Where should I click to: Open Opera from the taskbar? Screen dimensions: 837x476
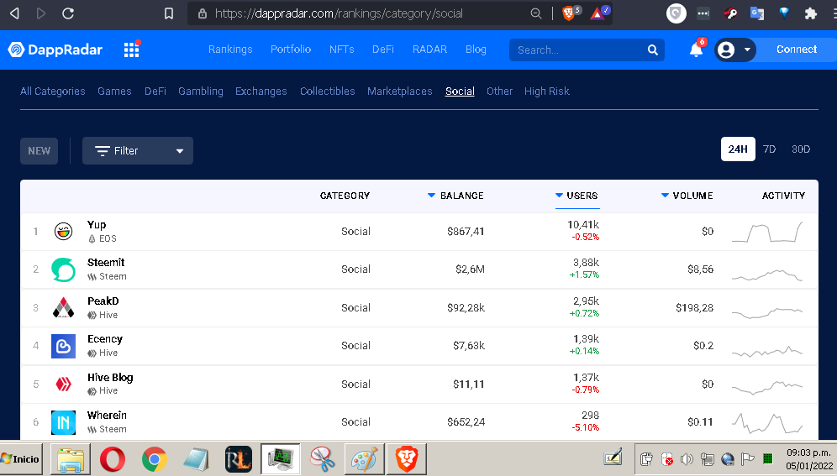tap(113, 459)
